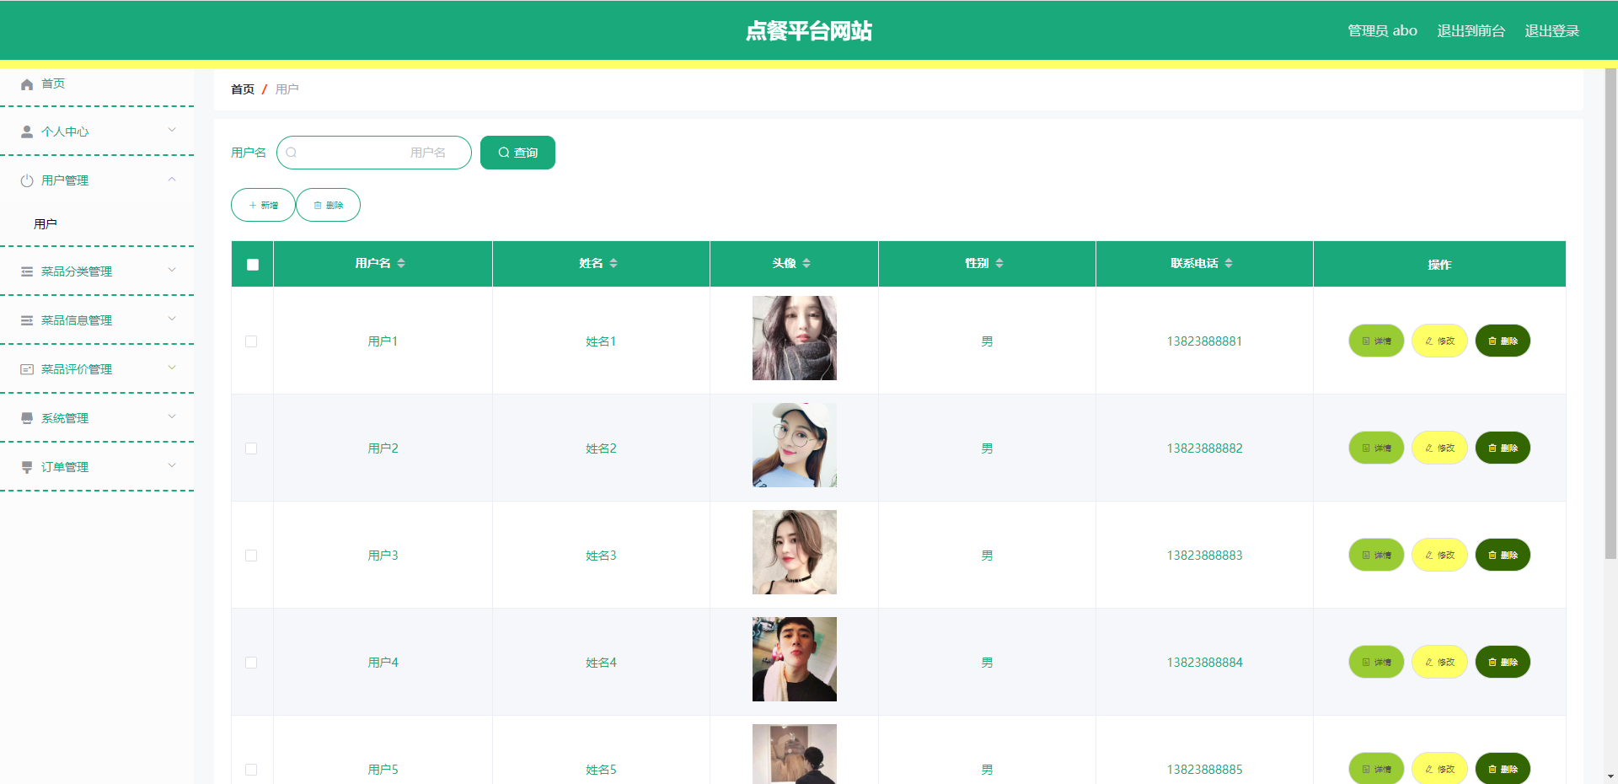This screenshot has width=1618, height=784.
Task: Expand the 菜品信息管理 chevron
Action: coord(172,319)
